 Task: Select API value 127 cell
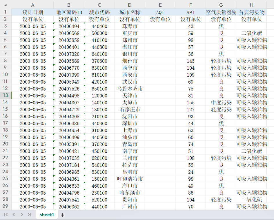190,109
